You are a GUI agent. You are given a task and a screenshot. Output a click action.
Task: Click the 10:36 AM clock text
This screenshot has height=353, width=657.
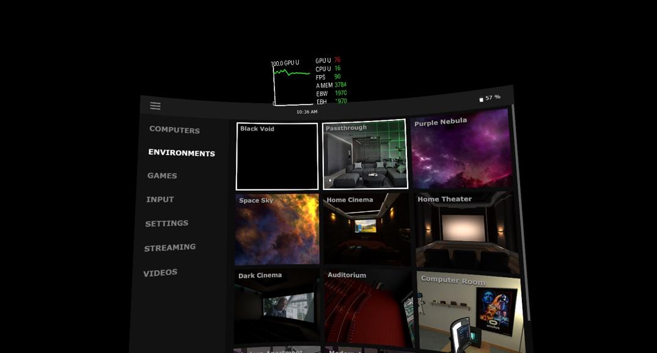307,112
